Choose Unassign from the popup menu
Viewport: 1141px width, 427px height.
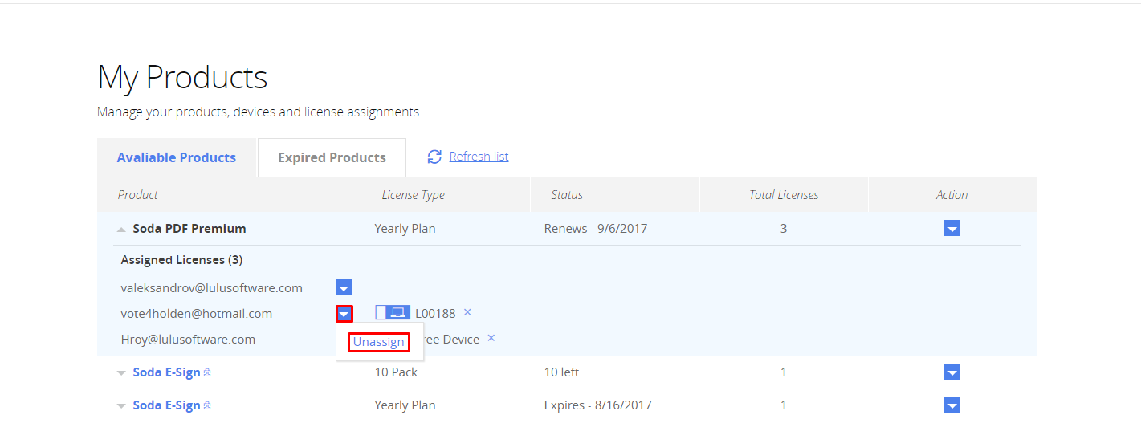pos(379,342)
